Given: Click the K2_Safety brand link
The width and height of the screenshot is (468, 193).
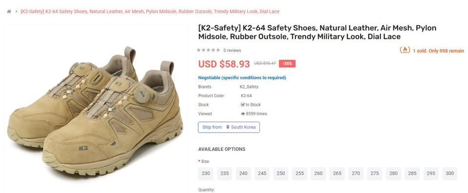Looking at the screenshot, I should pyautogui.click(x=249, y=87).
